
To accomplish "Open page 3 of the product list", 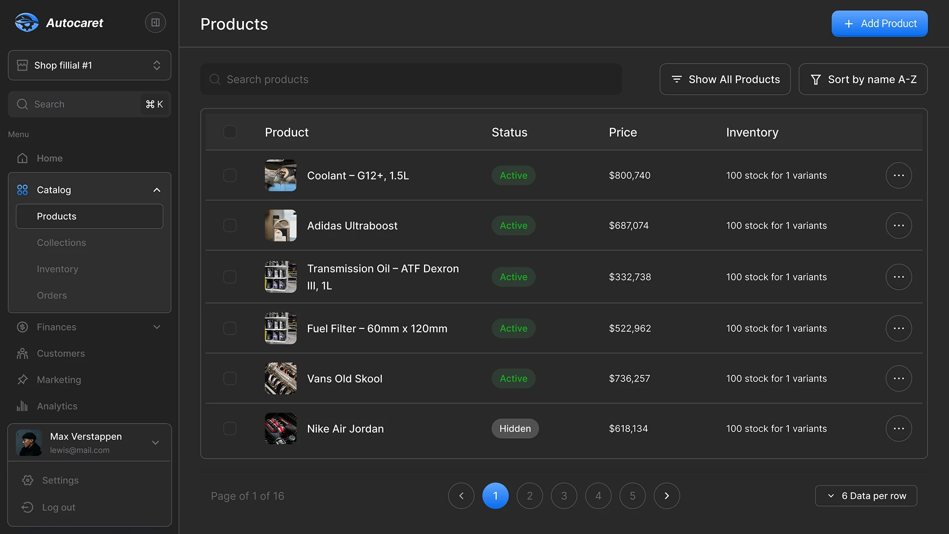I will tap(563, 495).
